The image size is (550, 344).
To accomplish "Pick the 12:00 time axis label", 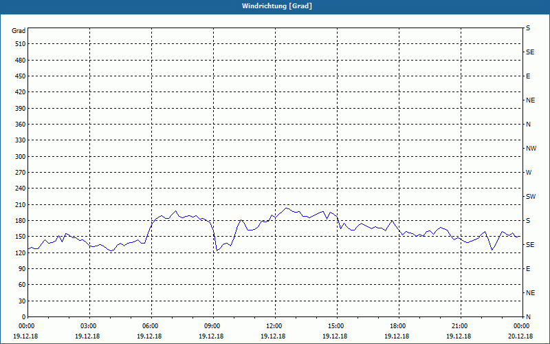I will 273,326.
